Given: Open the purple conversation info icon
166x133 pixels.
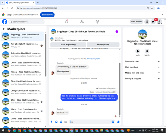Looking at the screenshot, I should point(117,32).
